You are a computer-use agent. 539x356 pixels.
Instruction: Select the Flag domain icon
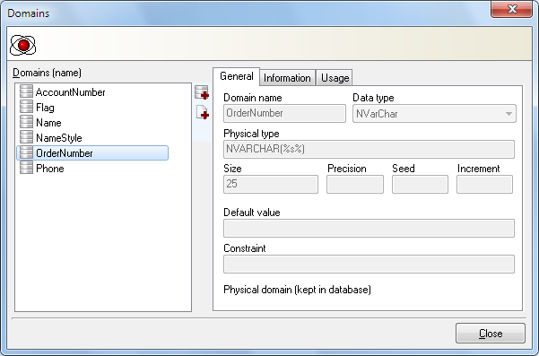coord(27,108)
